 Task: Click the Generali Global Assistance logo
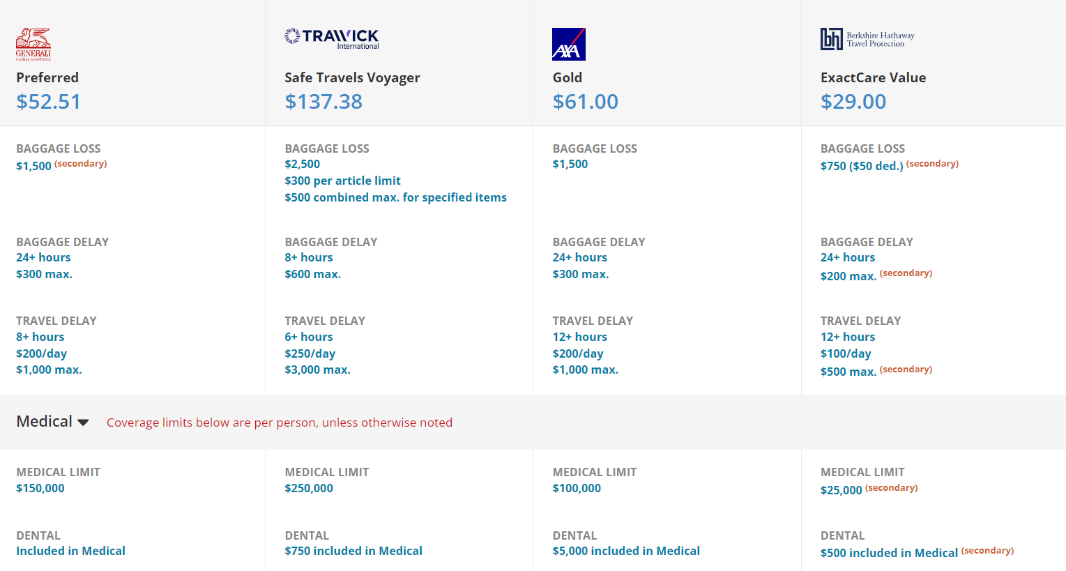tap(33, 43)
